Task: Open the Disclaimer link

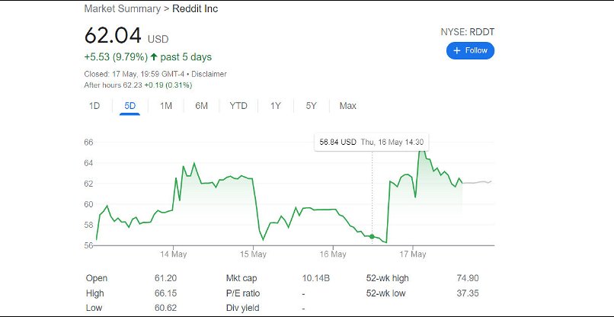Action: [209, 74]
